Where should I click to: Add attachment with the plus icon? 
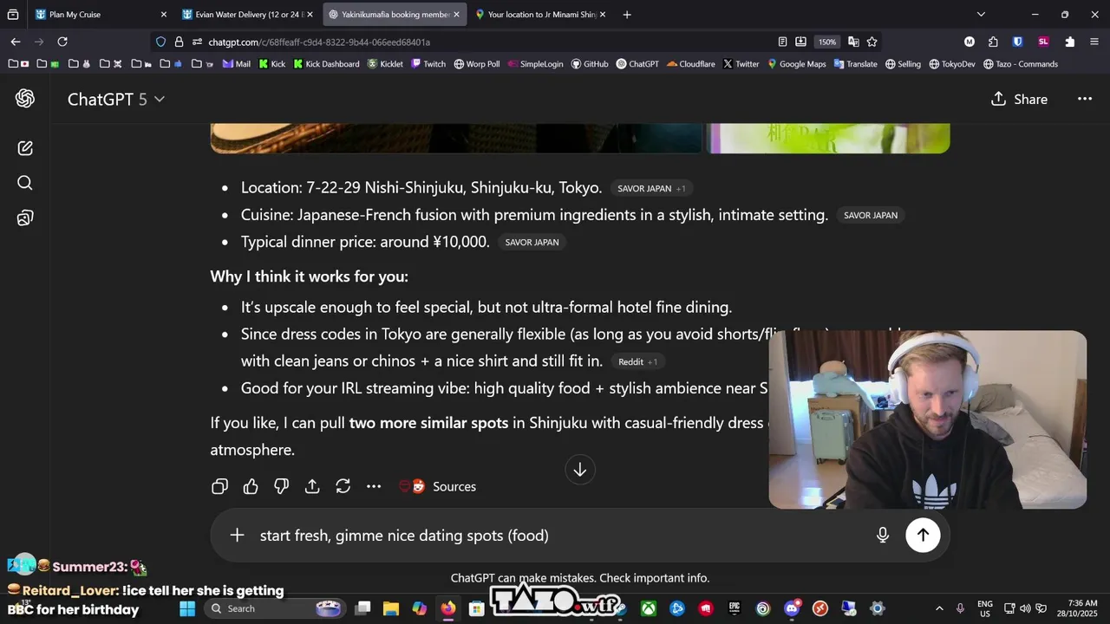point(237,535)
